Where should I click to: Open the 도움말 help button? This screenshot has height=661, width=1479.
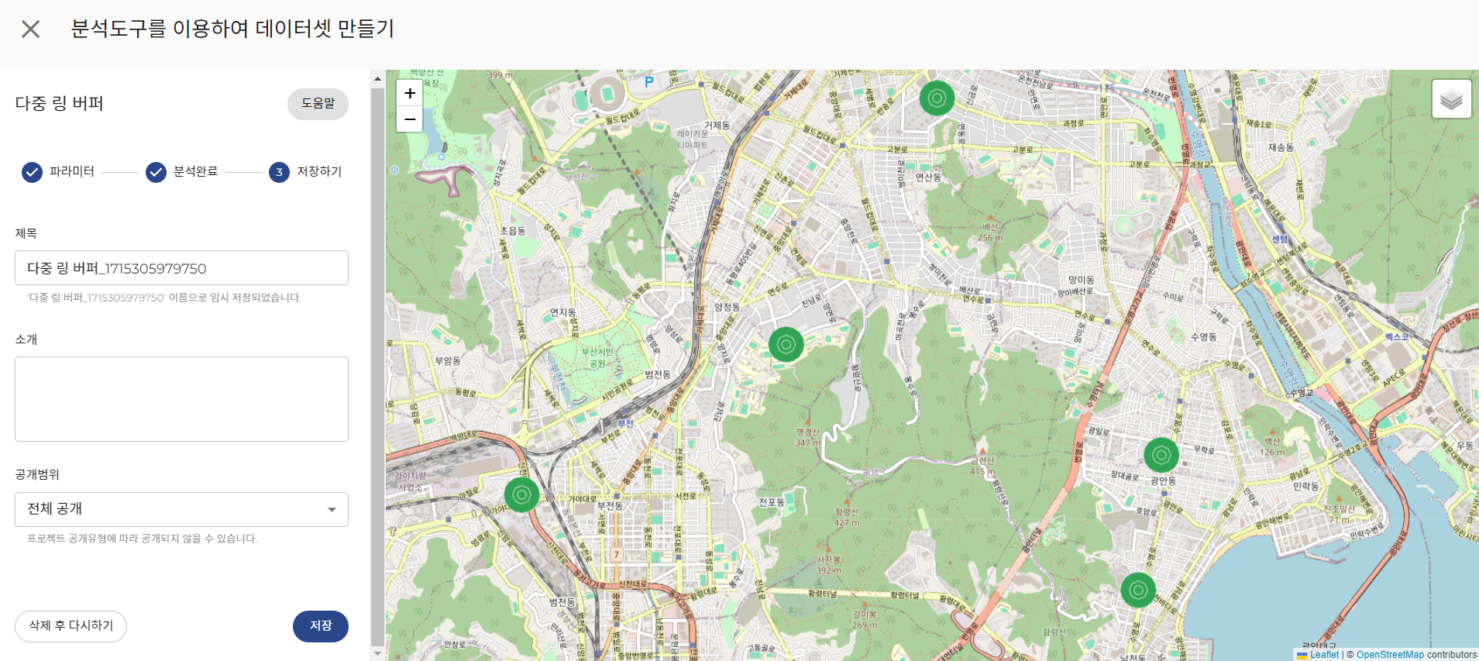[318, 104]
